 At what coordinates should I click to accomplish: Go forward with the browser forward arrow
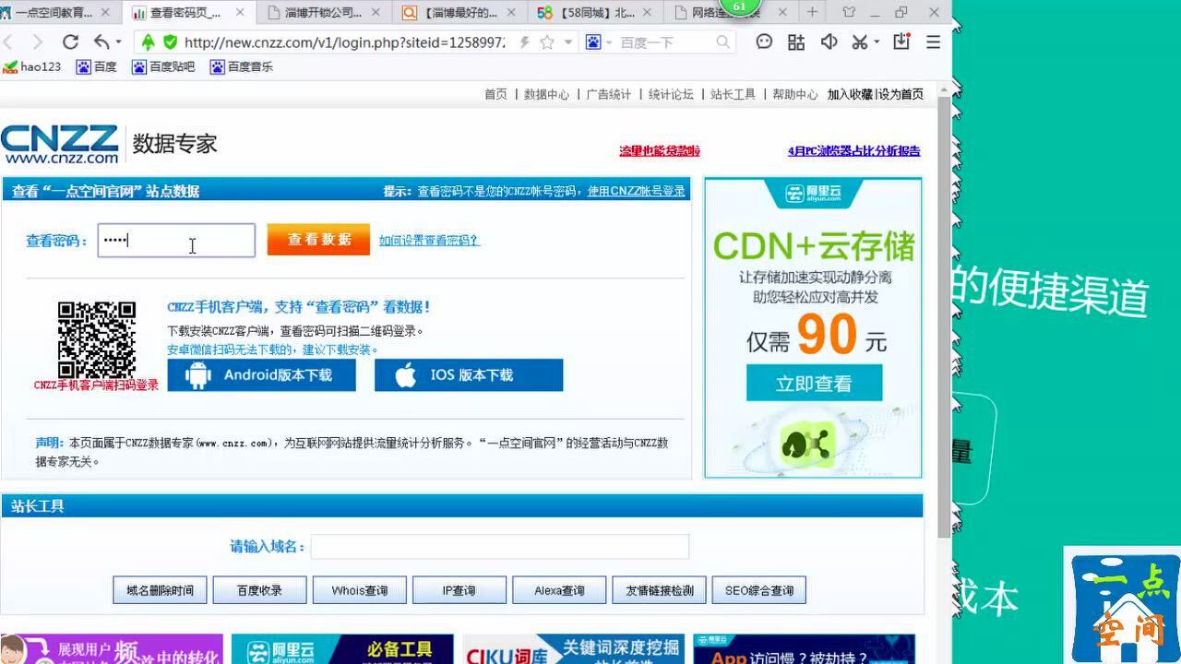click(37, 42)
